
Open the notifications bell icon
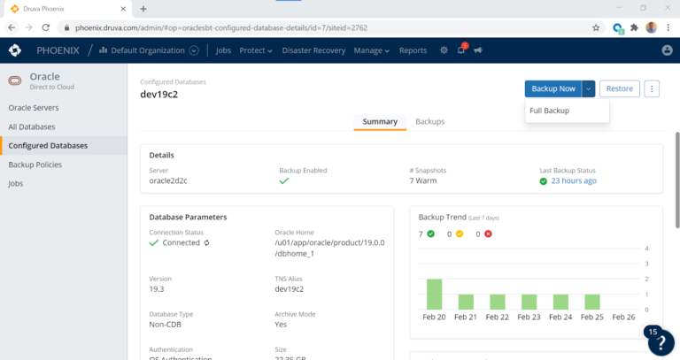[461, 50]
